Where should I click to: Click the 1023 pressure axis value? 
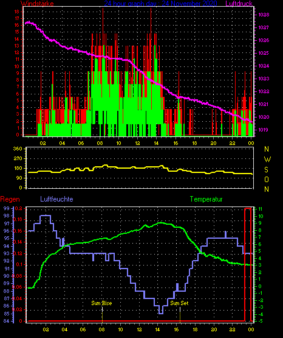(x=264, y=79)
